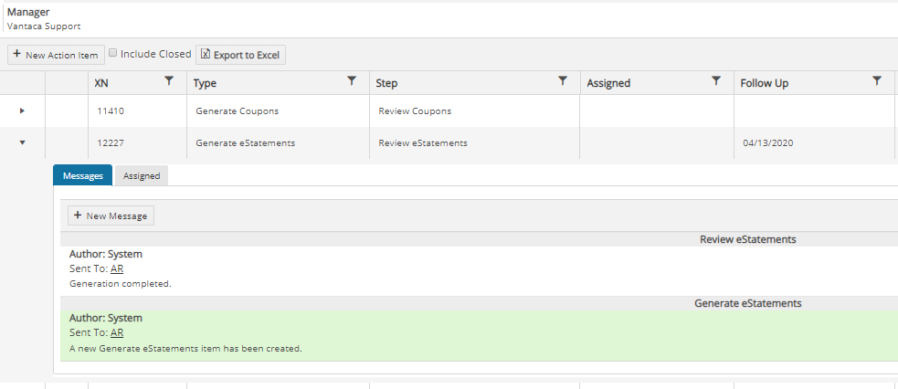Click the Follow Up filter funnel

[x=877, y=81]
